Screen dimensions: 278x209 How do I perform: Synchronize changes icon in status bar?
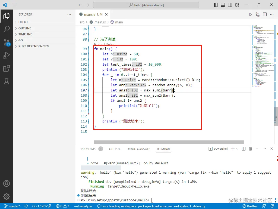pos(26,206)
